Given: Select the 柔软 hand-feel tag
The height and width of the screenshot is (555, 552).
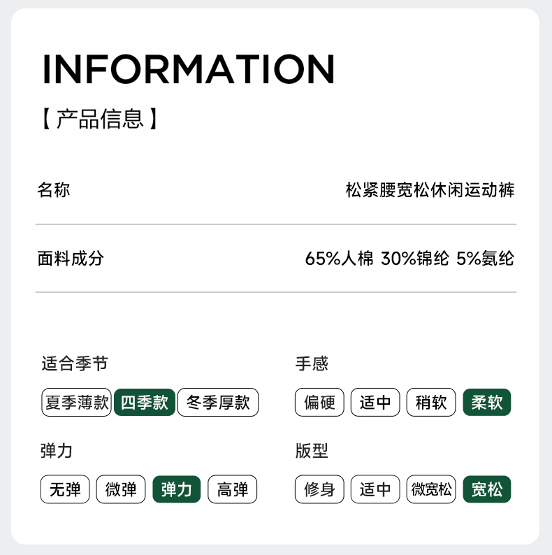Looking at the screenshot, I should 487,403.
